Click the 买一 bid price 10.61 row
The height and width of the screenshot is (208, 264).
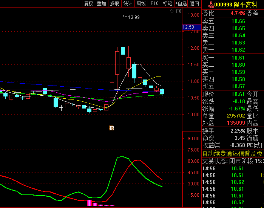coord(232,58)
